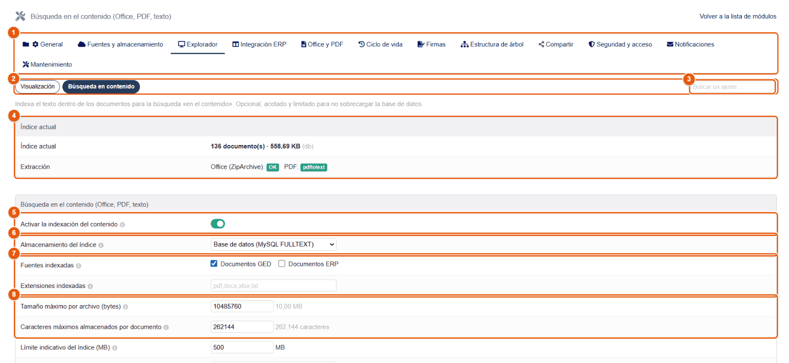Click the Integración ERP columns icon
This screenshot has height=363, width=789.
(x=235, y=44)
